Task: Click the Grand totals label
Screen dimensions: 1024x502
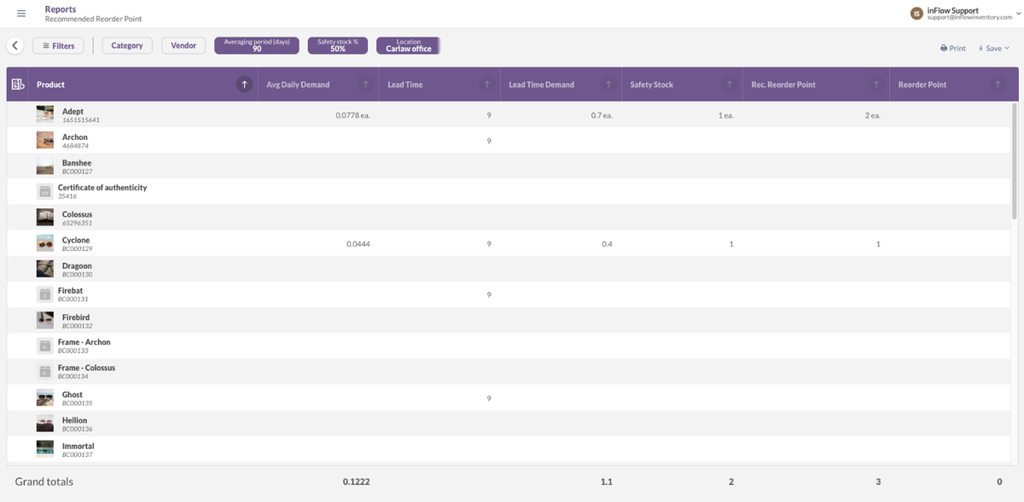Action: (44, 482)
